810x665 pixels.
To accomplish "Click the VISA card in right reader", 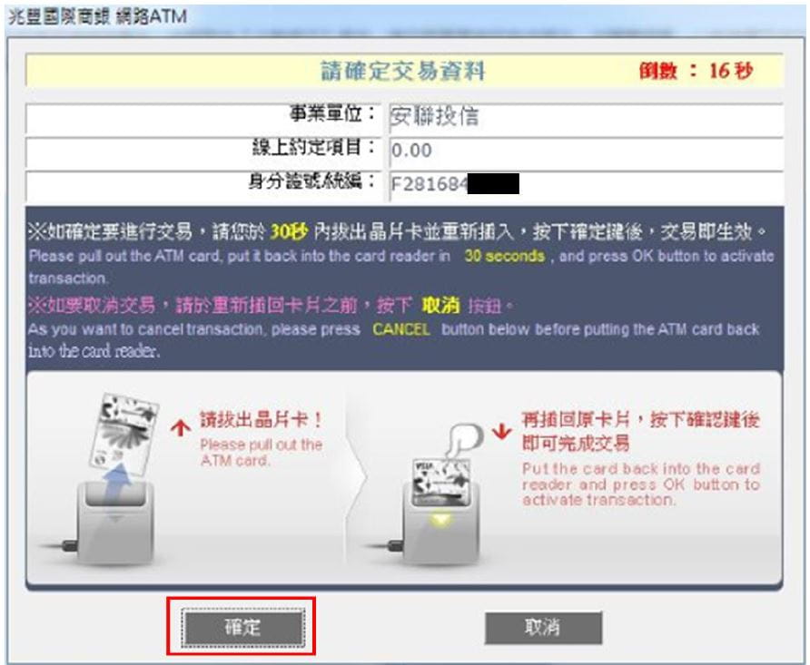I will coord(442,483).
